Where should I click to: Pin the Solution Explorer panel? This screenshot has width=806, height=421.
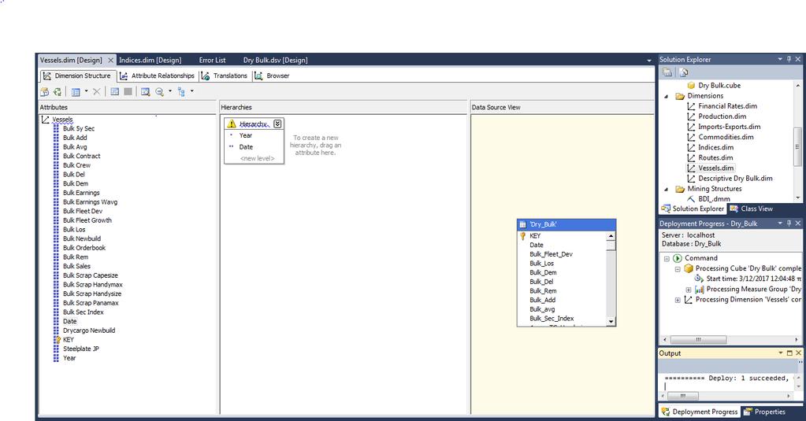pos(789,60)
